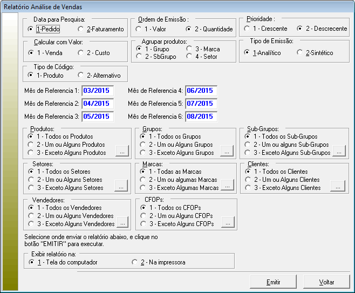
Task: Open the Setores ellipsis browse button
Action: [x=122, y=187]
